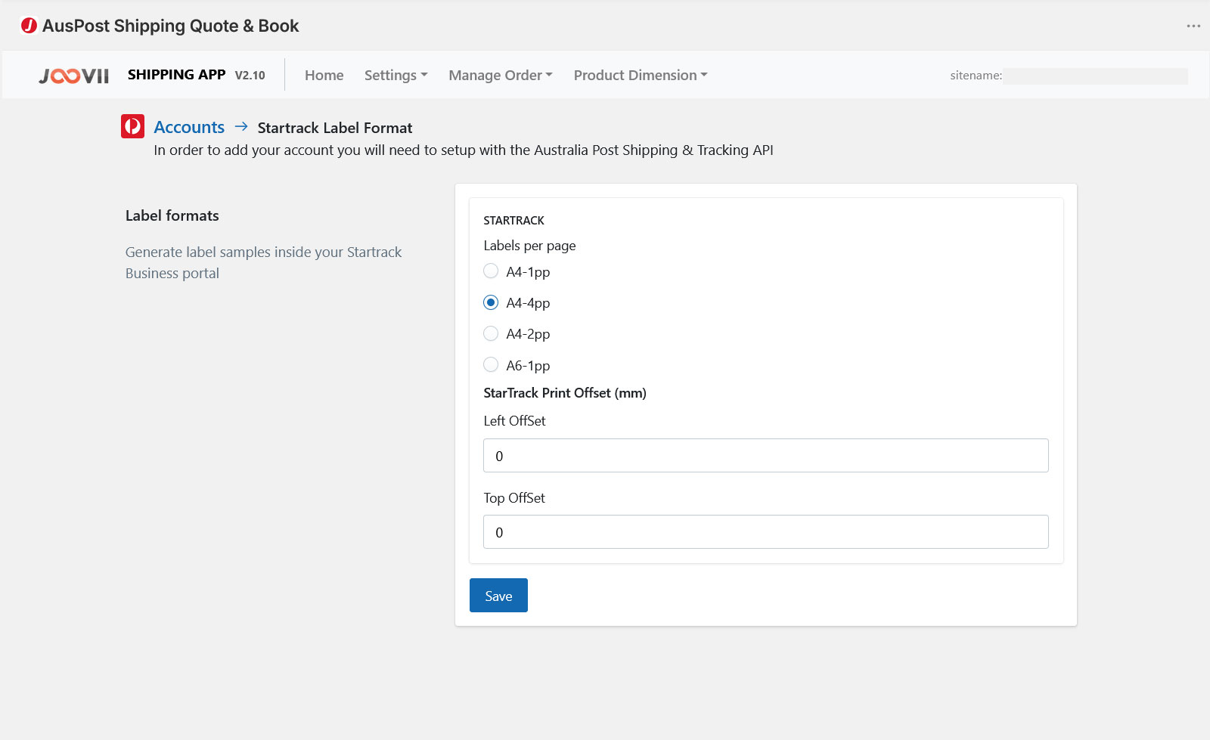The width and height of the screenshot is (1210, 740).
Task: Click the red Australia Post icon beside Accounts
Action: (x=132, y=126)
